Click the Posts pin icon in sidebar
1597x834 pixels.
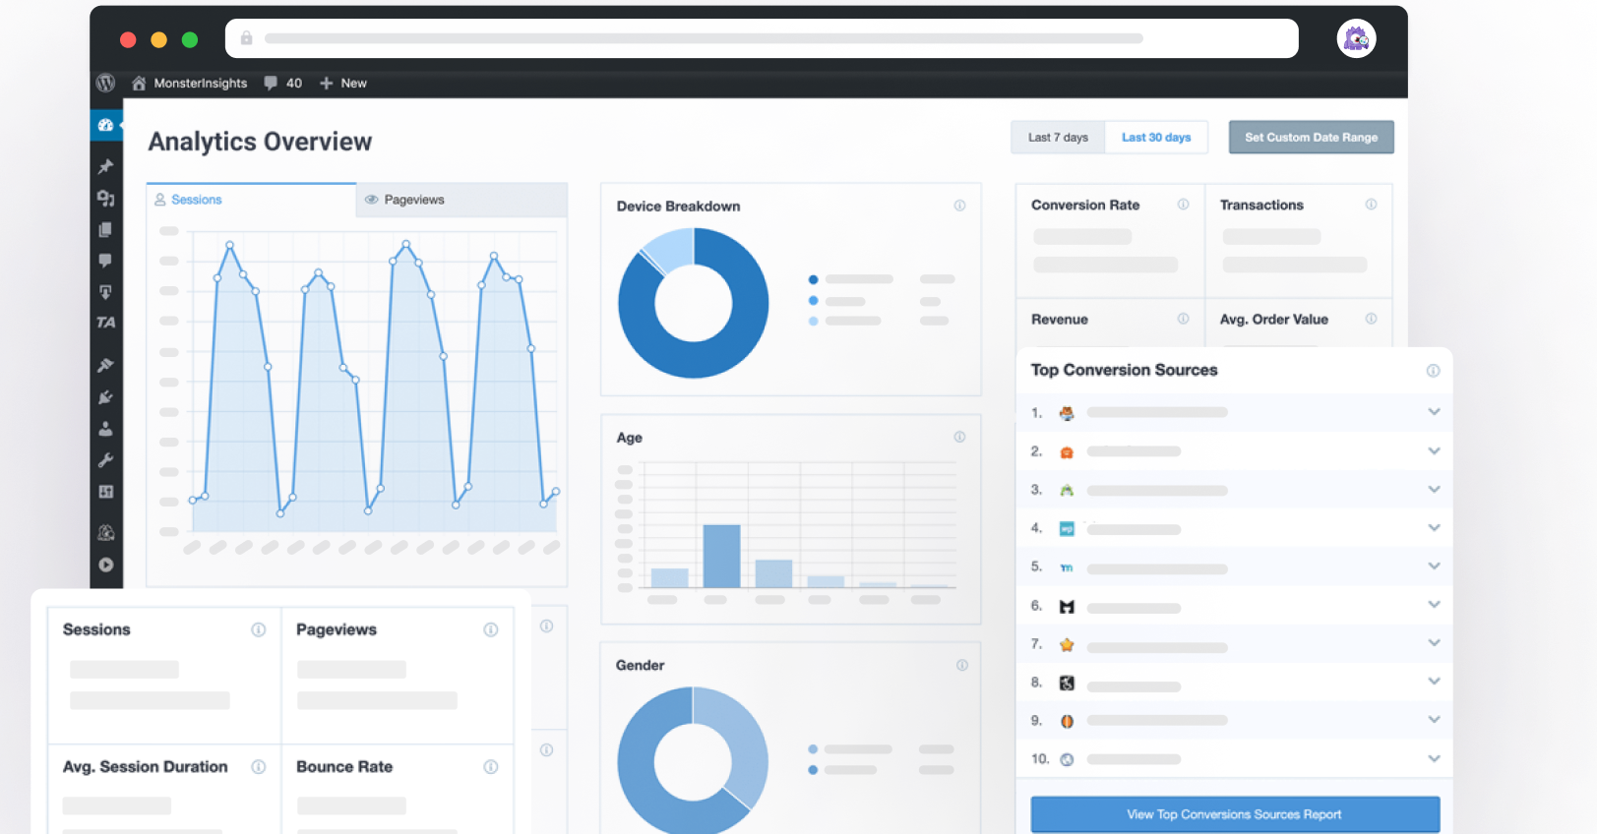click(x=105, y=166)
